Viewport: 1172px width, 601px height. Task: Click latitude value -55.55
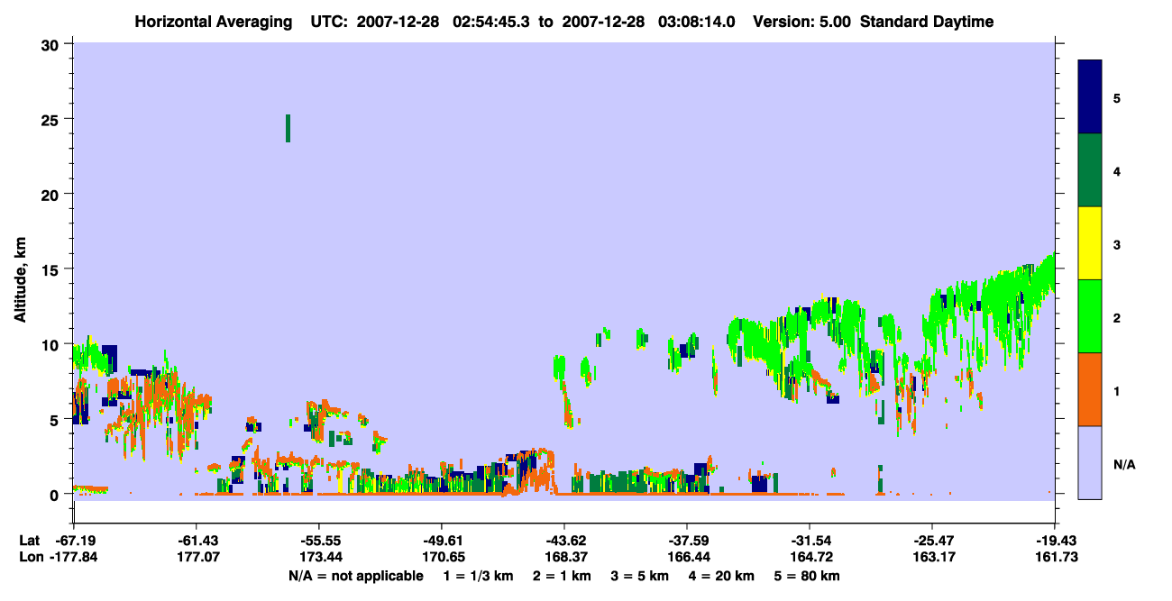[x=318, y=541]
